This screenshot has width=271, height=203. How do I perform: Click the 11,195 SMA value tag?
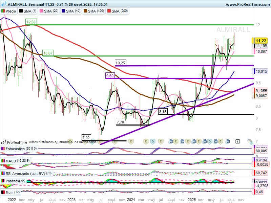[260, 46]
